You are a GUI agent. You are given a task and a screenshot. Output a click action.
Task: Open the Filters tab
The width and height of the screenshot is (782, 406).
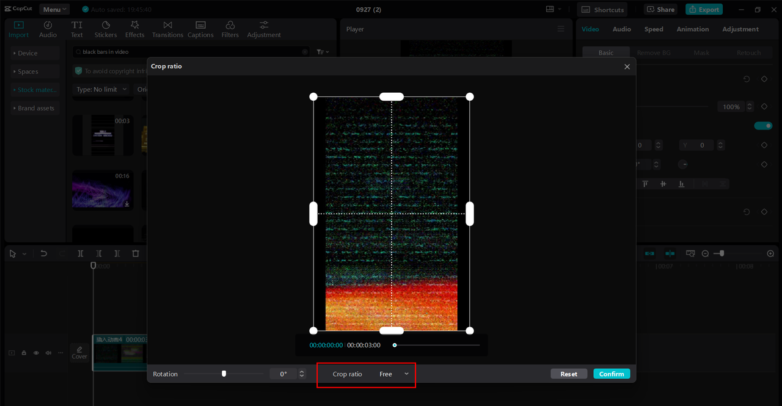point(230,29)
